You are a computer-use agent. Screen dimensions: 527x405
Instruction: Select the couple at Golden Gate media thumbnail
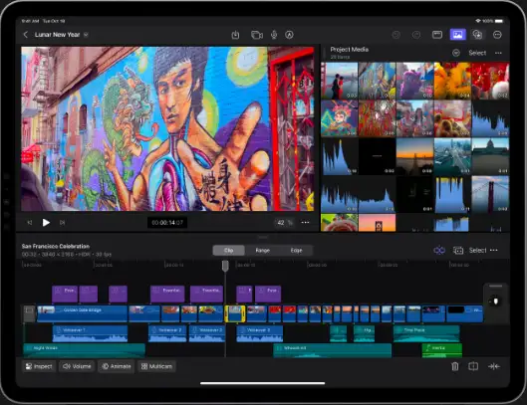tap(339, 81)
